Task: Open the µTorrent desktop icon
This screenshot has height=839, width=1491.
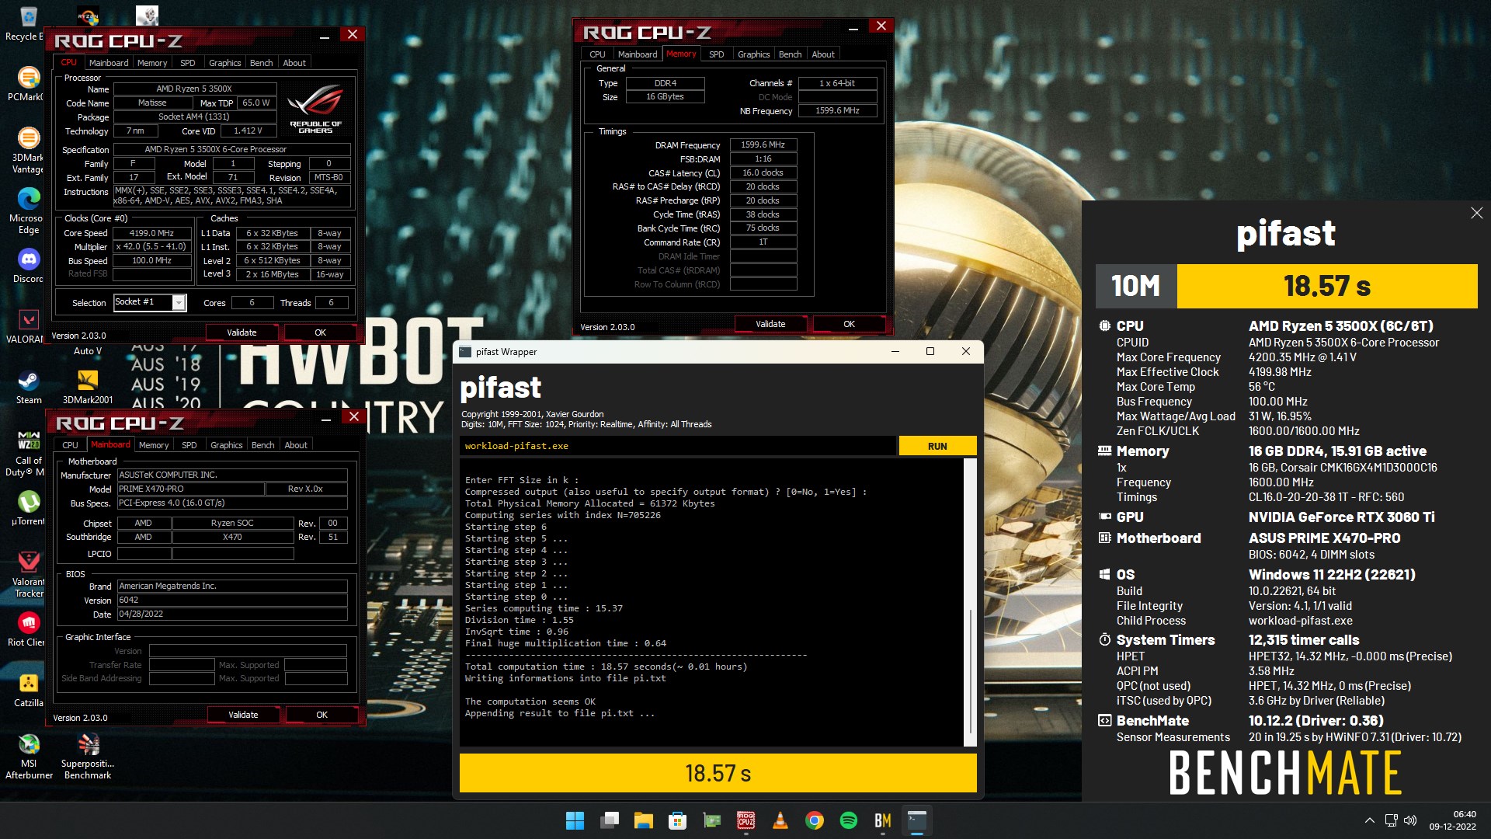Action: (28, 508)
